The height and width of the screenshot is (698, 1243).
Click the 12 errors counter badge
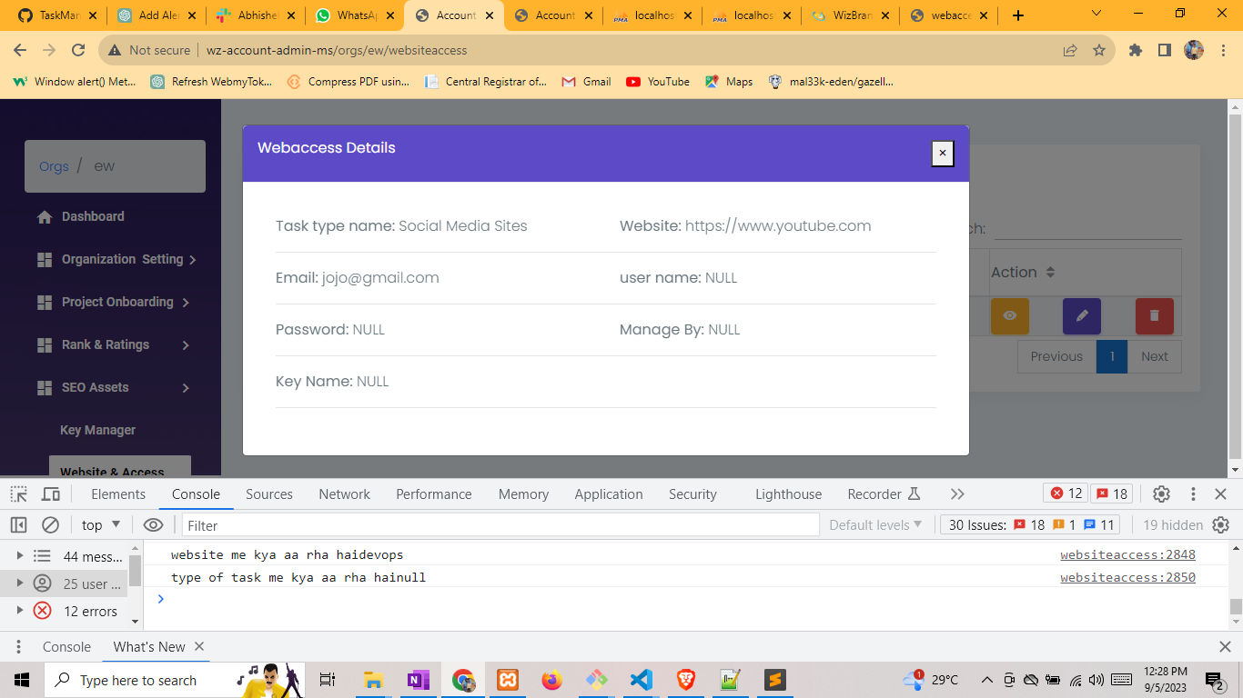point(1066,494)
